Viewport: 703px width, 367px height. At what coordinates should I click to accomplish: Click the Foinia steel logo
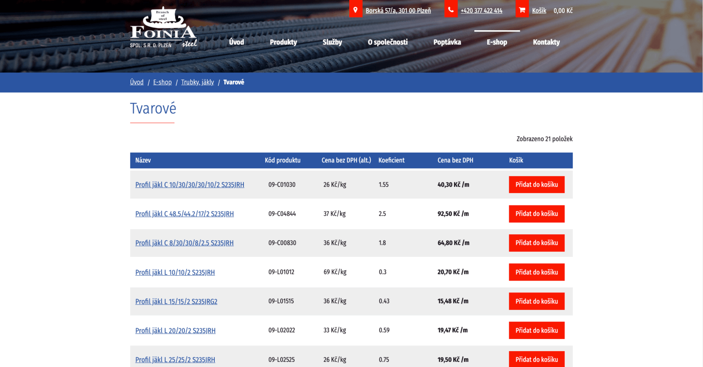point(163,28)
